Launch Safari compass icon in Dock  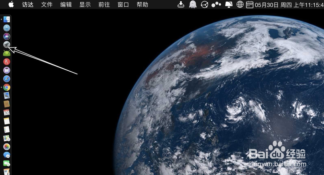[6, 79]
